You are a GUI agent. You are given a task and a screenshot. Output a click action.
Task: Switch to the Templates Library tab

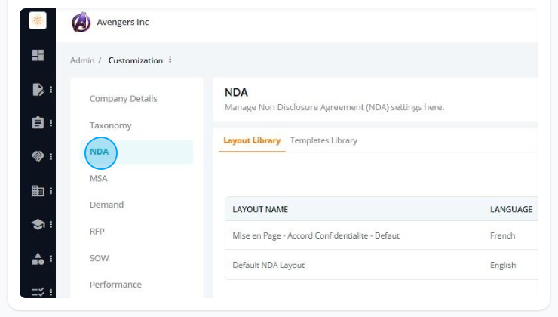[x=323, y=140]
